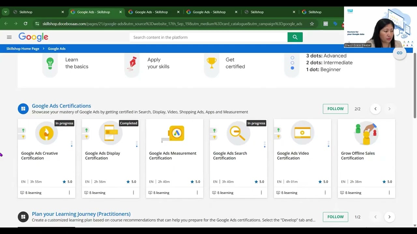This screenshot has width=417, height=234.
Task: Open Google Ads Certifications heading link
Action: coord(61,106)
